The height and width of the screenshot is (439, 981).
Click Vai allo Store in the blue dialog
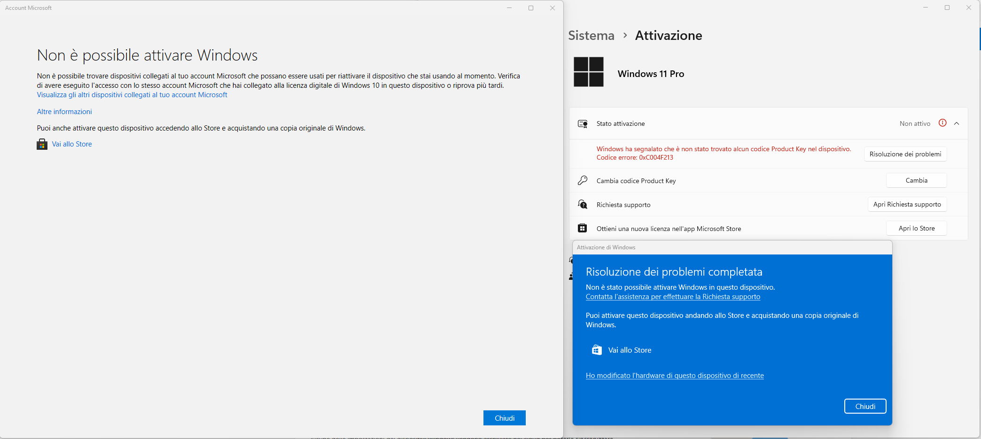point(630,350)
